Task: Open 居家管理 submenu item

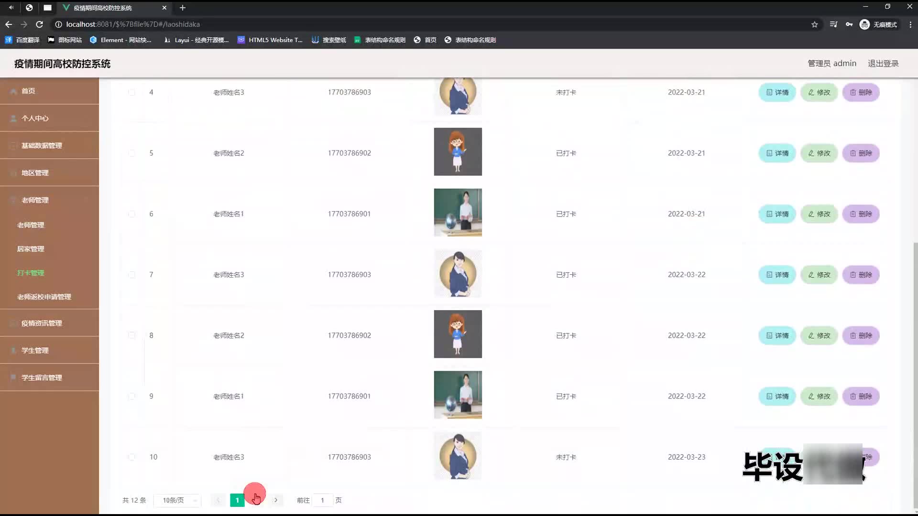Action: (x=31, y=249)
